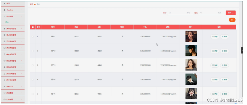Click the icon beside 游客交流
This screenshot has width=247, height=105.
[x=4, y=86]
